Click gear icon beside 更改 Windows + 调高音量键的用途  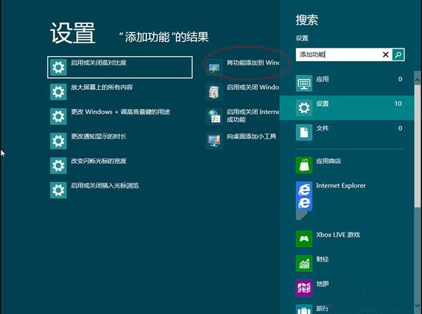[58, 117]
